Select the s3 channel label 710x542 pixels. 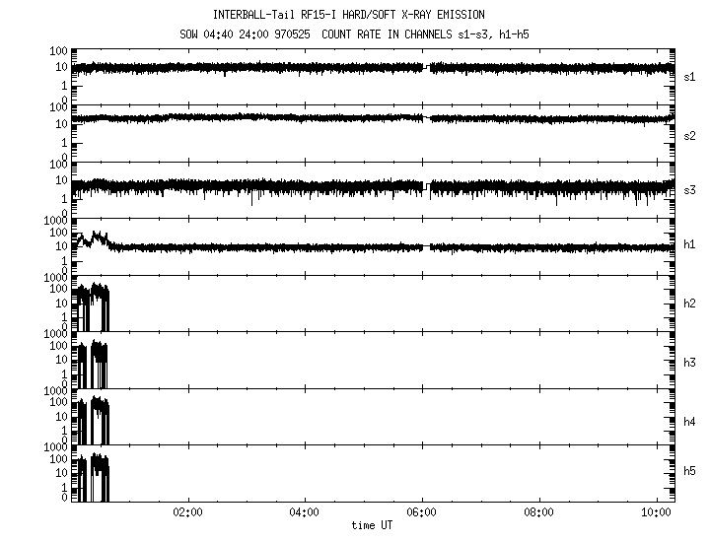pyautogui.click(x=690, y=190)
